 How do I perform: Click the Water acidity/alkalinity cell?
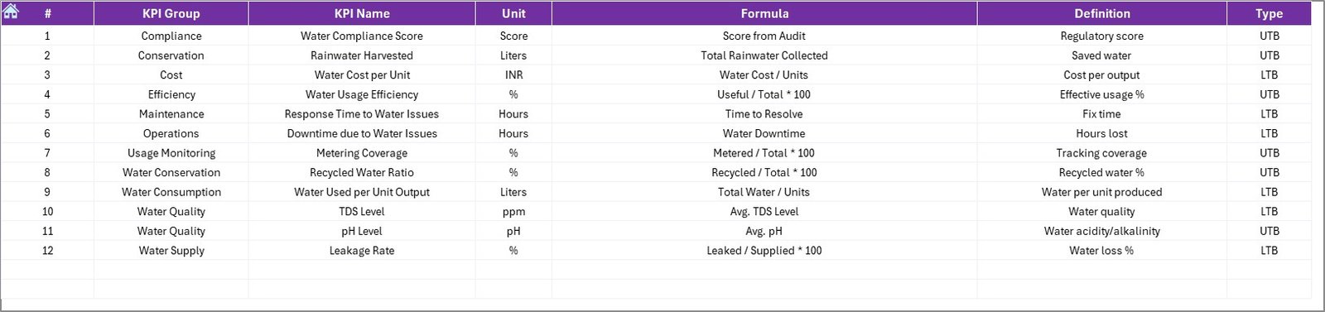pyautogui.click(x=1101, y=231)
